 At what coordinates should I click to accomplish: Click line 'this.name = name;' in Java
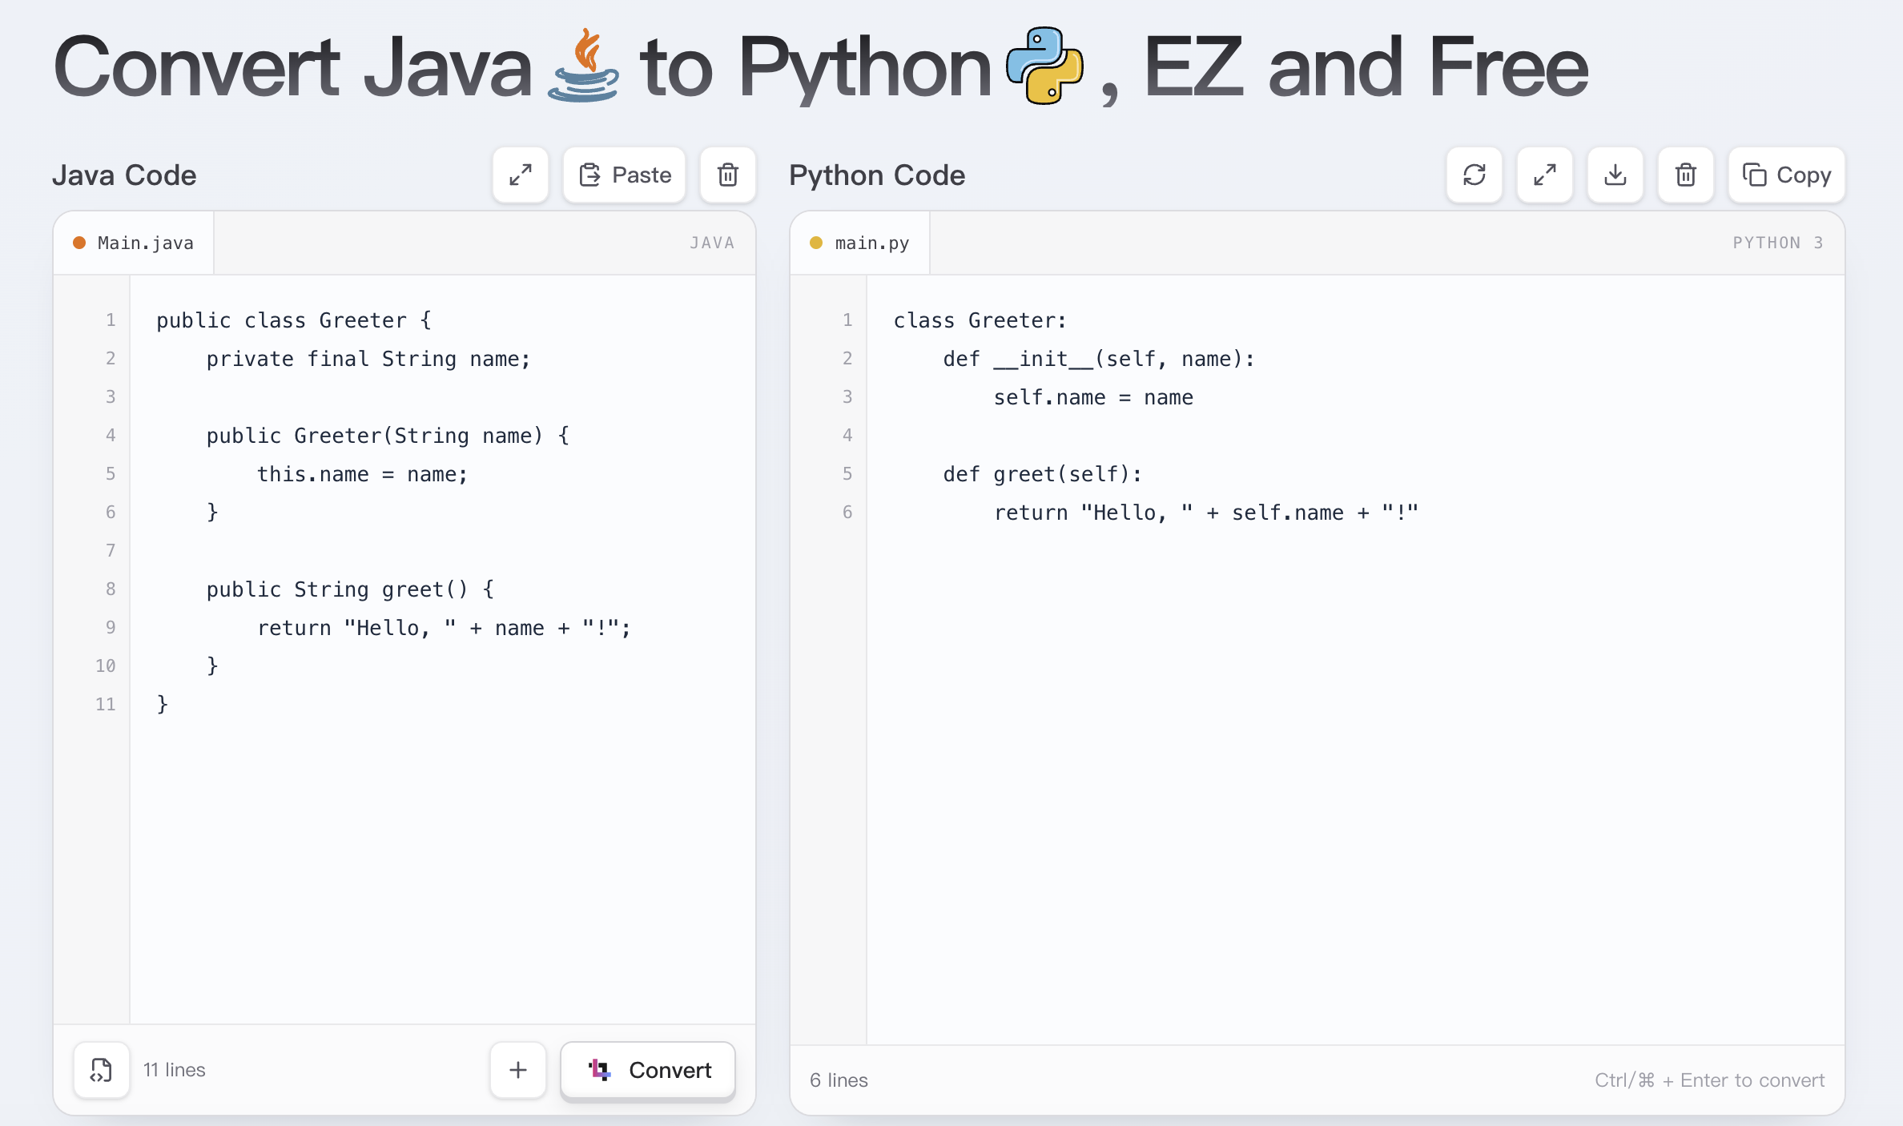[x=362, y=474]
